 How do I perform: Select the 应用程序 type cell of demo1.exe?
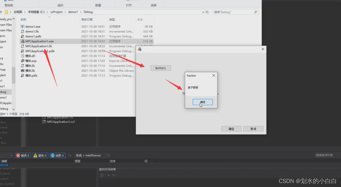pyautogui.click(x=115, y=26)
